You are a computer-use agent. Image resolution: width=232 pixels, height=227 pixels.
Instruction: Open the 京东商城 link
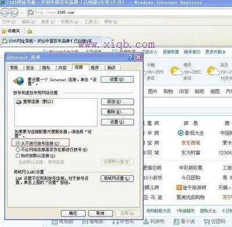pyautogui.click(x=191, y=143)
